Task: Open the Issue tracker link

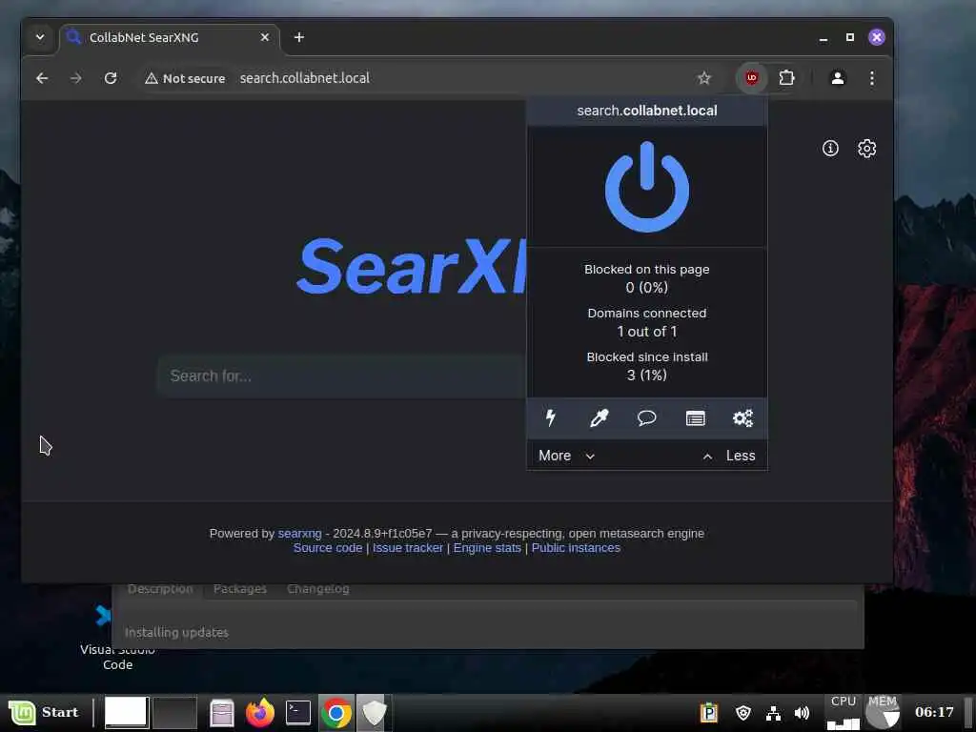Action: [x=408, y=548]
